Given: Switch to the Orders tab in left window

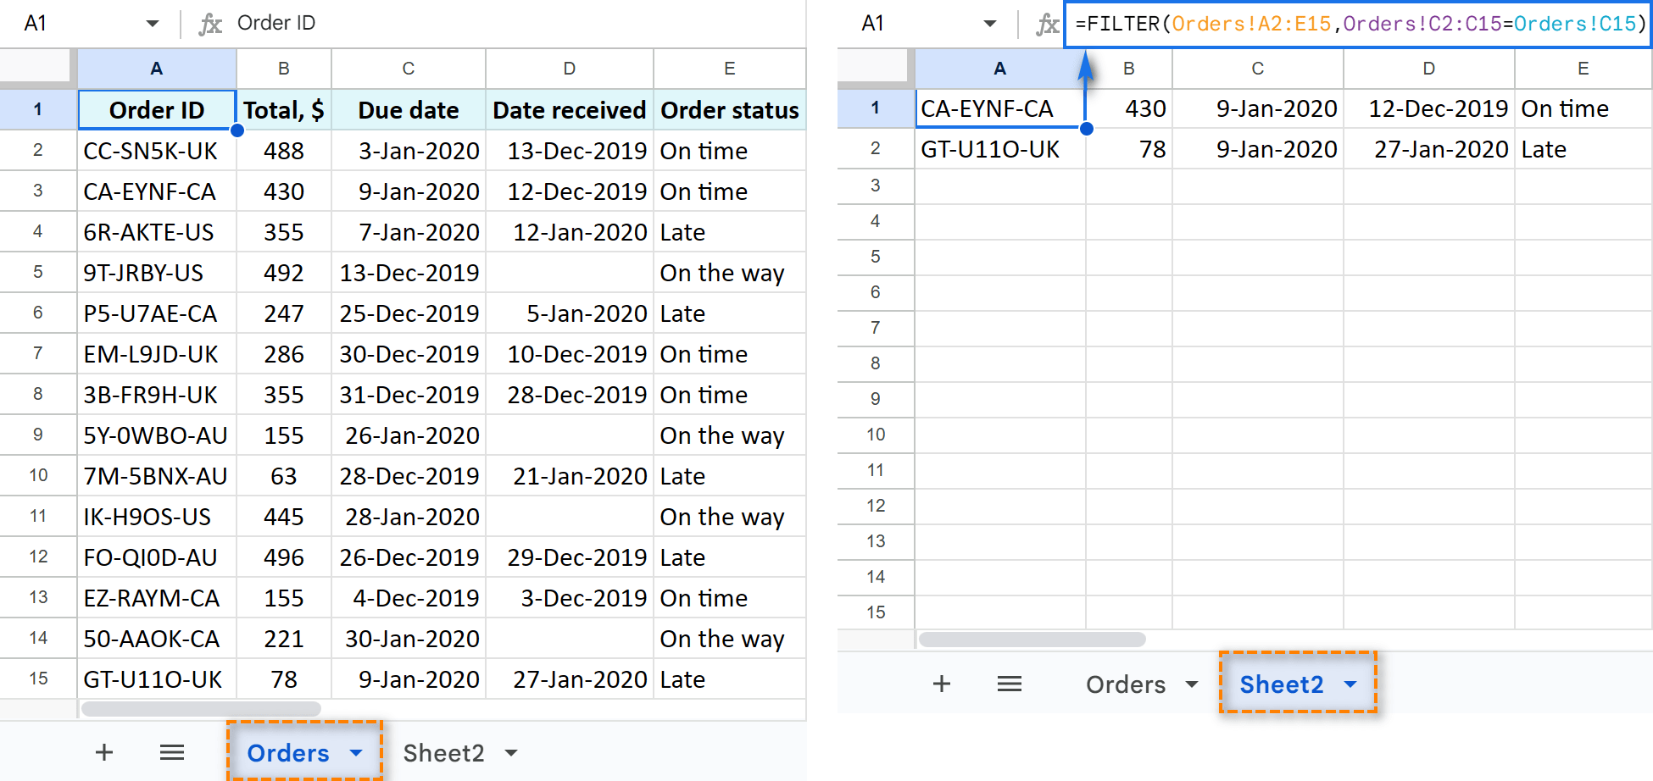Looking at the screenshot, I should pyautogui.click(x=288, y=752).
